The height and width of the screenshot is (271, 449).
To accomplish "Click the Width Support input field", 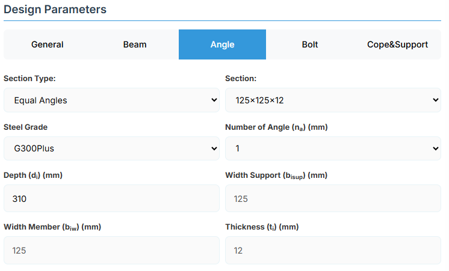I will point(333,198).
